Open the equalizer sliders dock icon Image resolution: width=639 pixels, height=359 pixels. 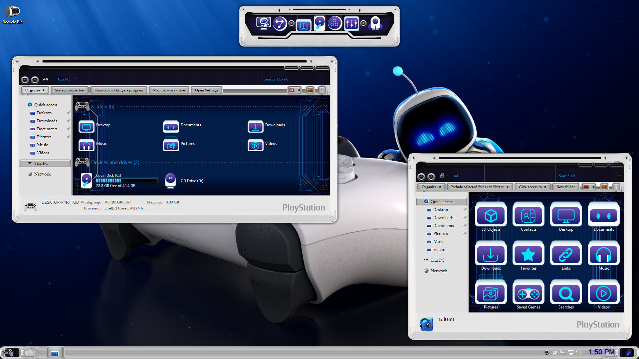(351, 24)
